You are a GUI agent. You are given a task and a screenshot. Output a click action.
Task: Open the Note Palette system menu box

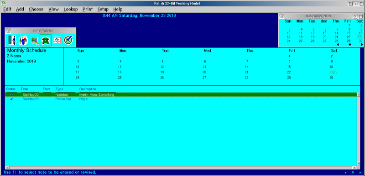click(8, 31)
